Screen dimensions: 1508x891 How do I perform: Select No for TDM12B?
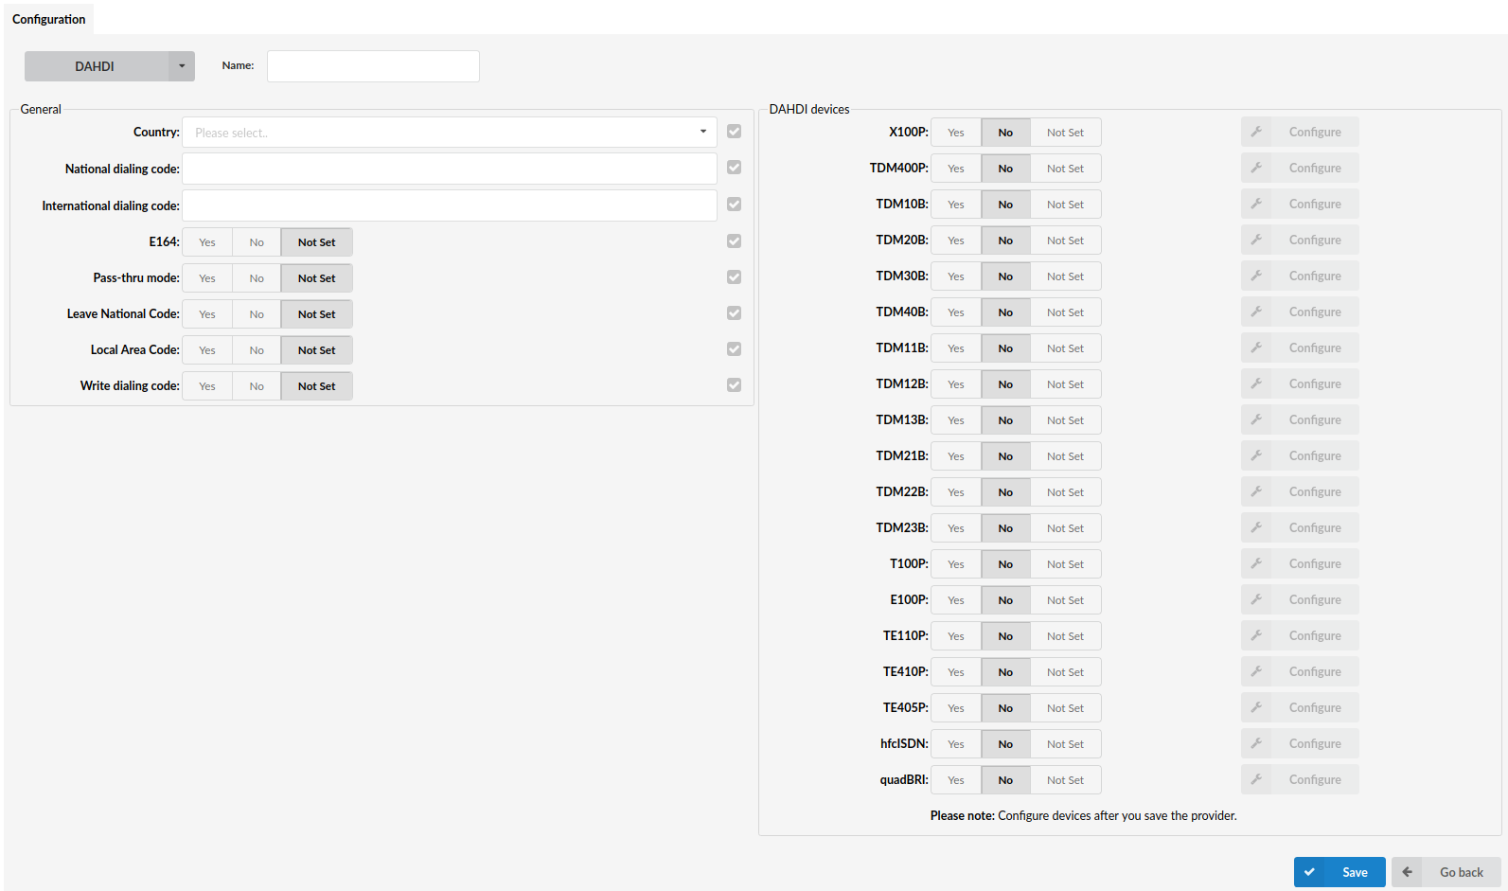(1005, 384)
